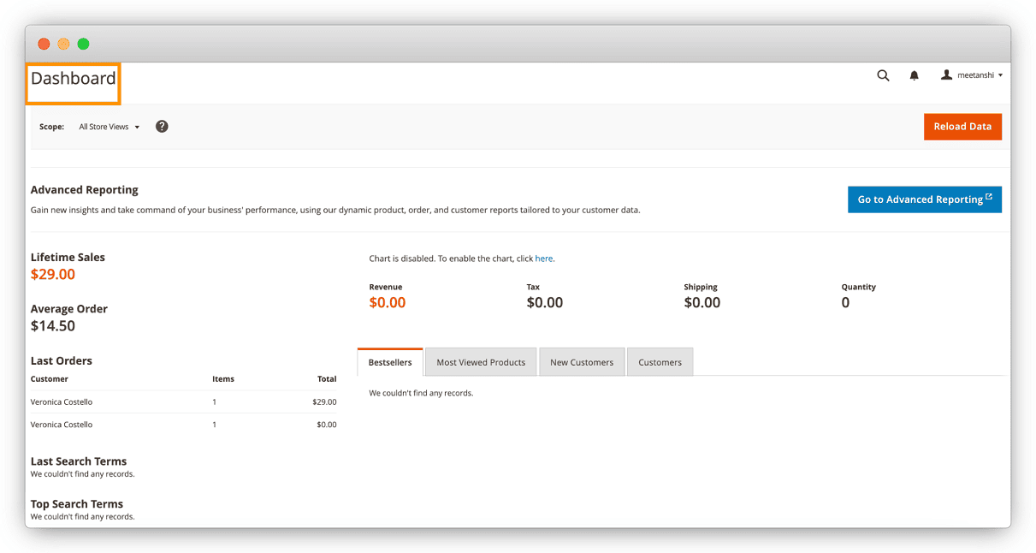
Task: Click the Customer column header in Last Orders
Action: 50,378
